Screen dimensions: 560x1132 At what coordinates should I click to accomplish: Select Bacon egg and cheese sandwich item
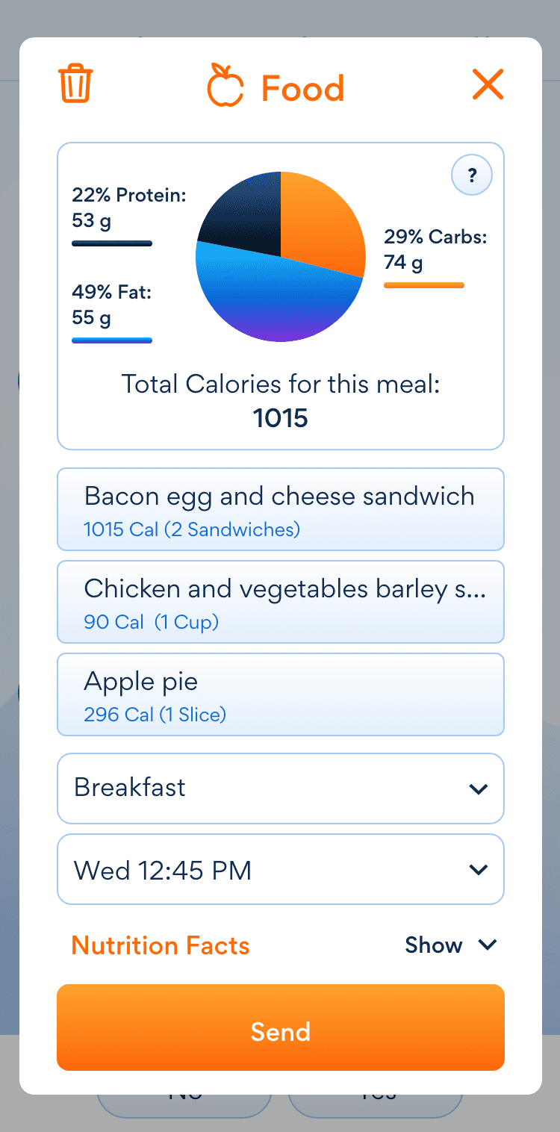pyautogui.click(x=281, y=509)
